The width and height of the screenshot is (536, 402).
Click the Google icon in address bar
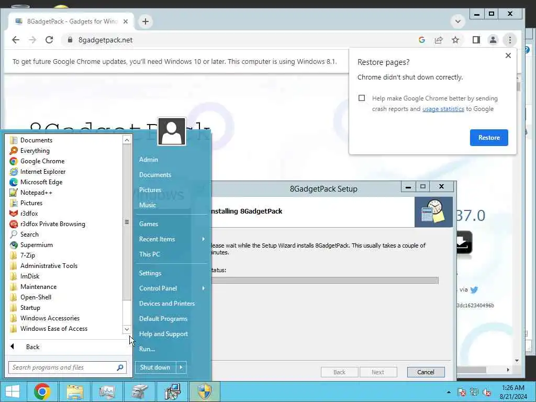point(422,40)
